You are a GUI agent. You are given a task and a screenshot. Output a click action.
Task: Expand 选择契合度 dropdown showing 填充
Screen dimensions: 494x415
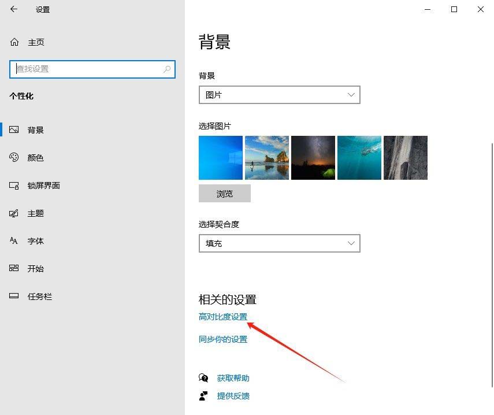click(x=279, y=243)
